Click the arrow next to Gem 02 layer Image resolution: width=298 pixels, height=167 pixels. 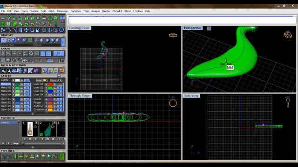pyautogui.click(x=14, y=103)
